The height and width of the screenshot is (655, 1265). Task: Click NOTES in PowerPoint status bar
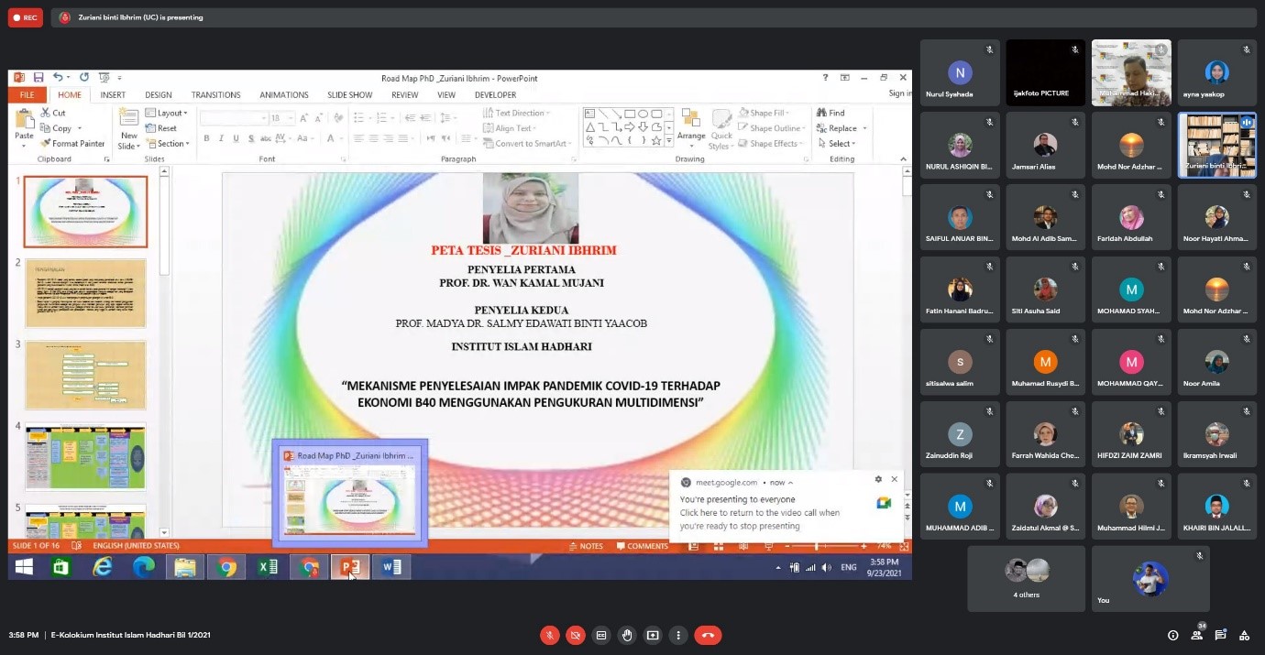click(x=585, y=546)
